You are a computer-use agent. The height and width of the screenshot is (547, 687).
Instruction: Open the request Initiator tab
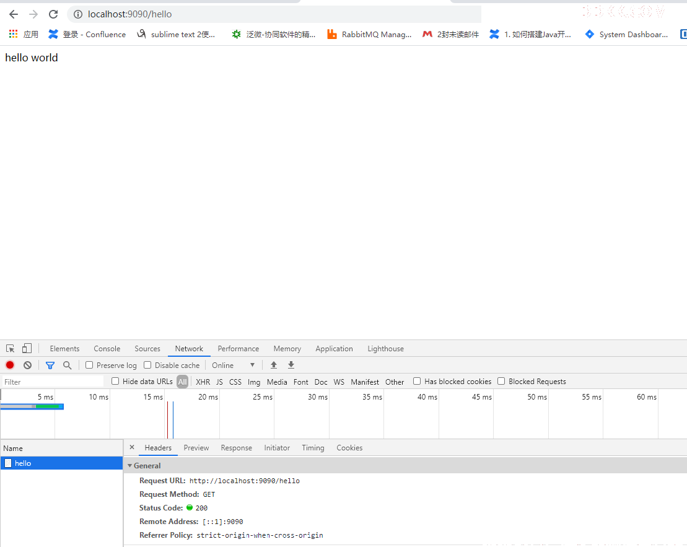pos(277,447)
